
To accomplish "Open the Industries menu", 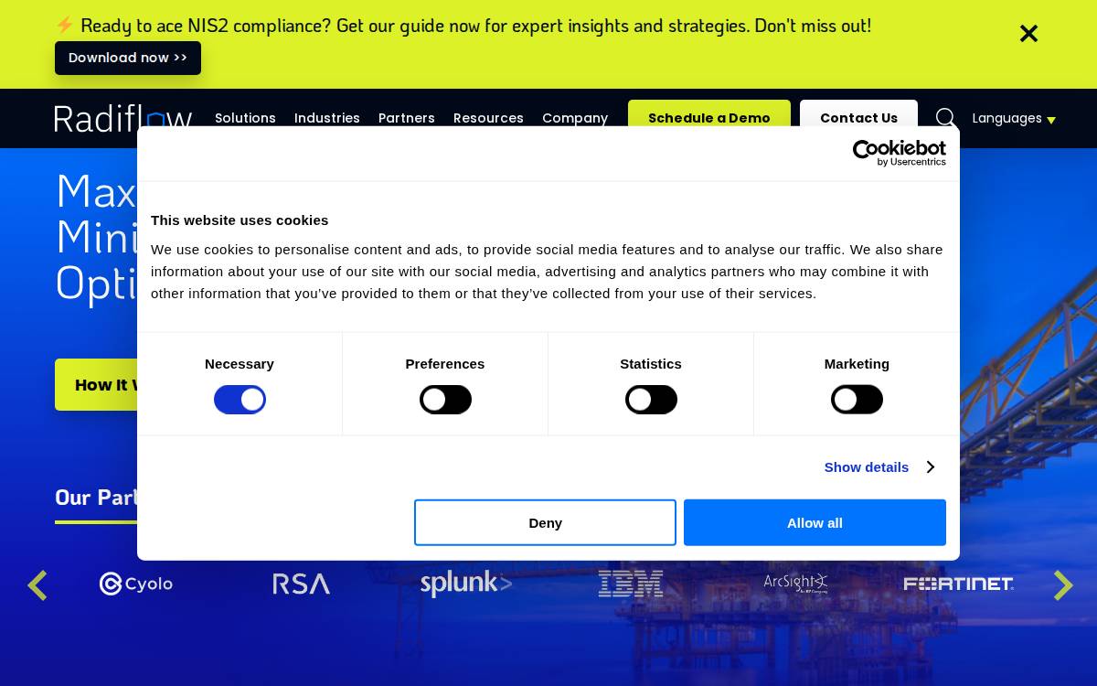I will [327, 118].
